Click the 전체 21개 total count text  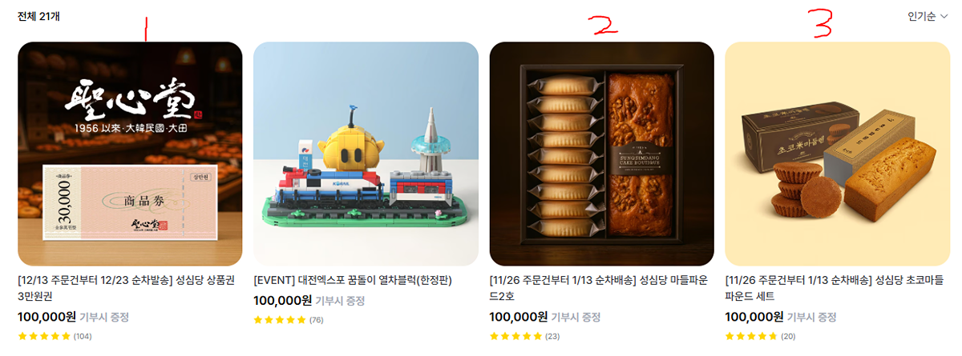tap(38, 16)
